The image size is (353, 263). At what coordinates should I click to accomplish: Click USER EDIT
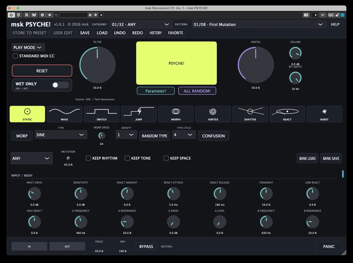click(x=63, y=33)
